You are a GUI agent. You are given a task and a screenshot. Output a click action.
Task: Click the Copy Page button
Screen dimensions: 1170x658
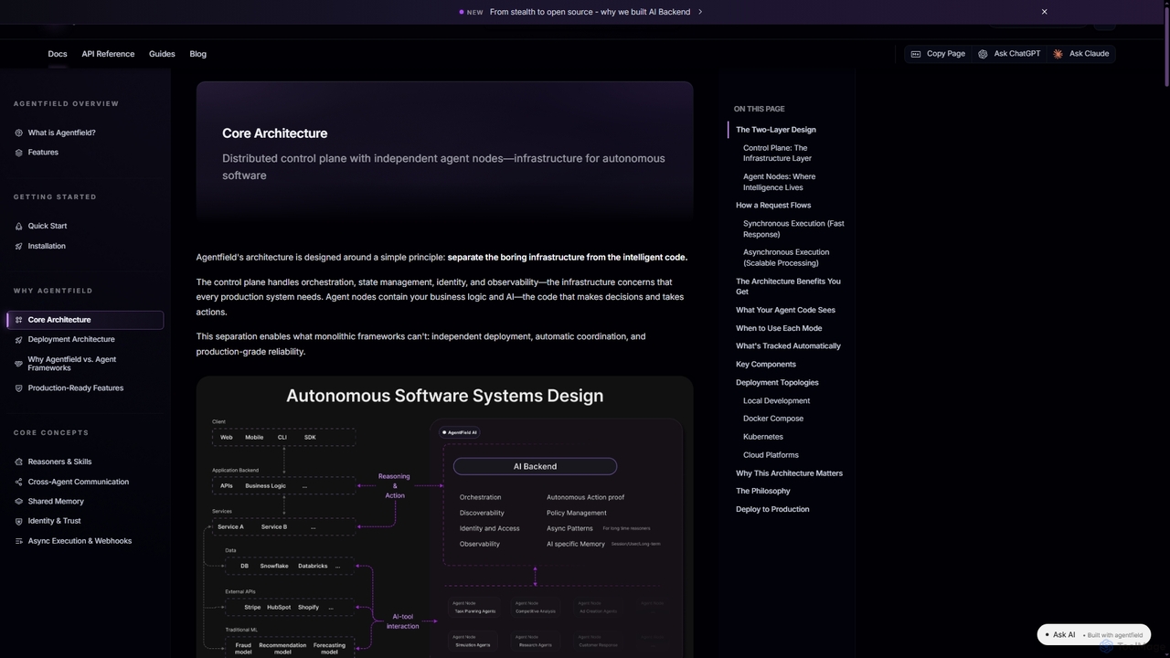[937, 54]
